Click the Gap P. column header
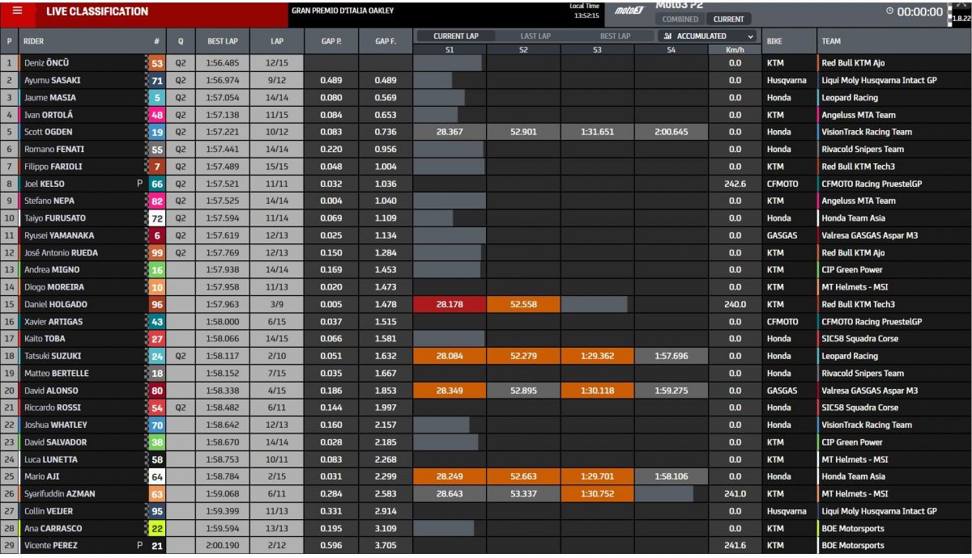Image resolution: width=972 pixels, height=558 pixels. point(330,40)
